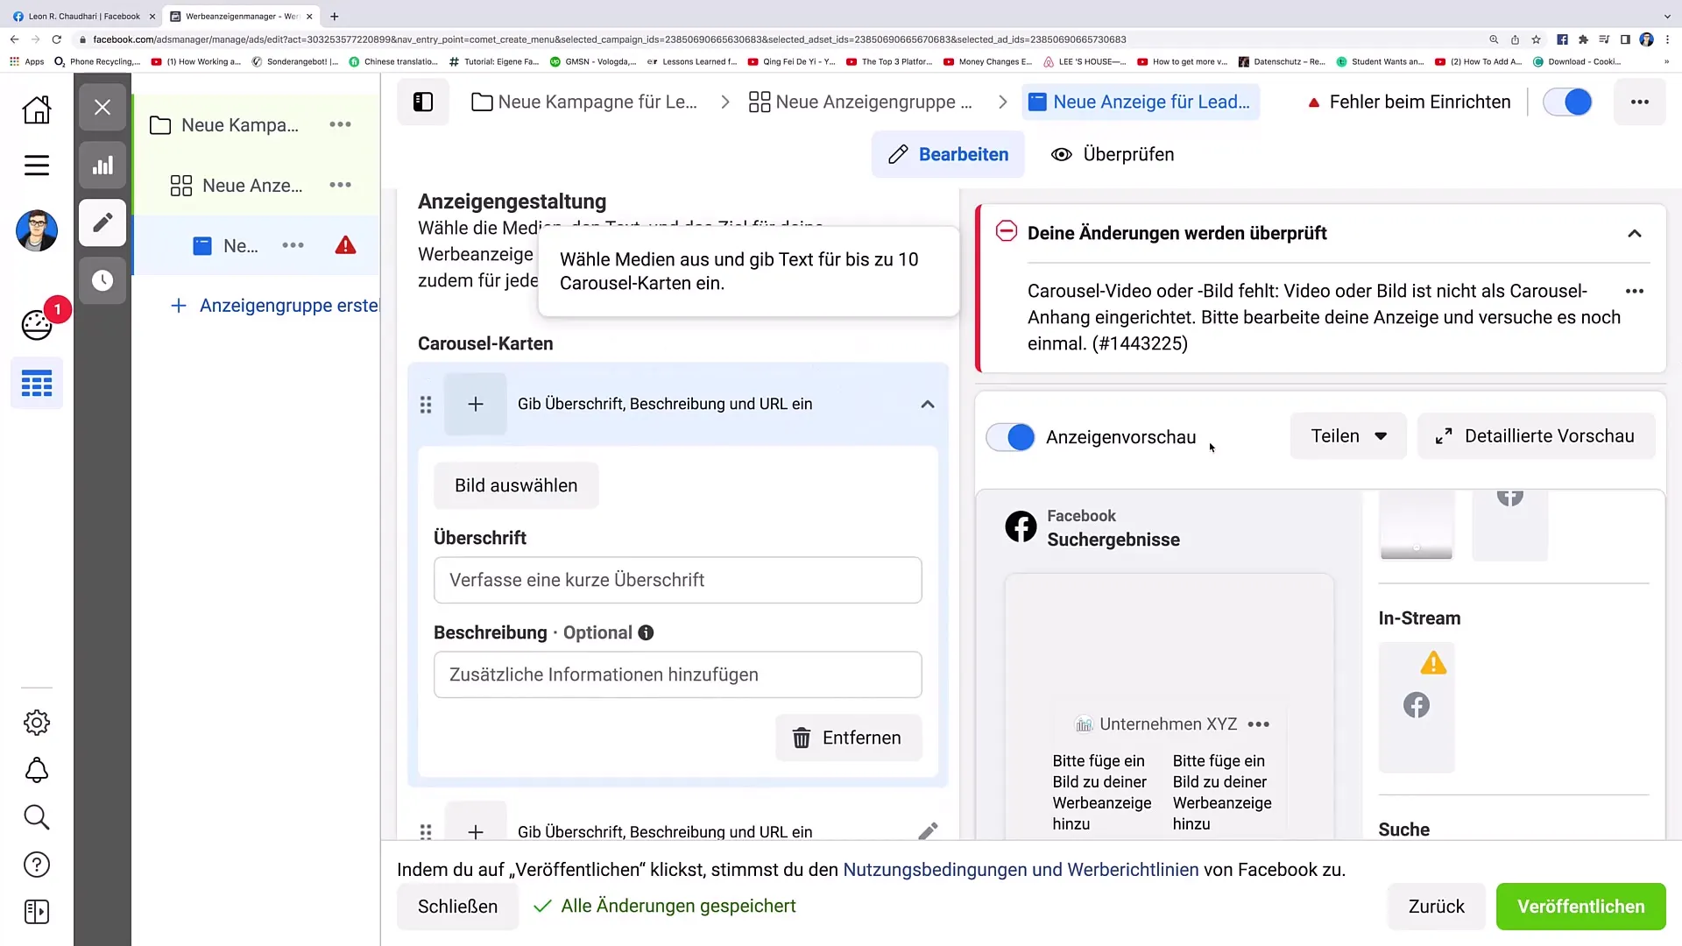Open options for Neue Kampa... campaign

(340, 125)
